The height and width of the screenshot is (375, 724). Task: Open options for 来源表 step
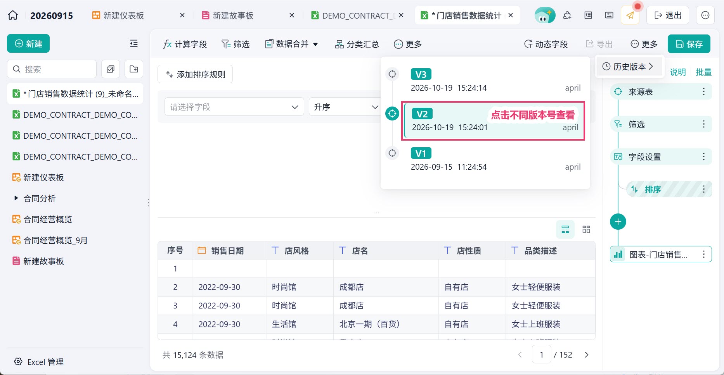[x=704, y=92]
